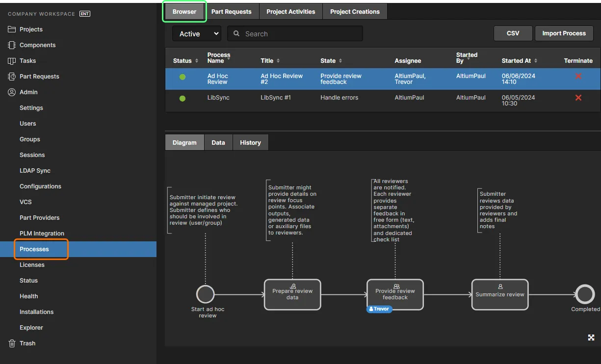Screen dimensions: 601x364
Task: Open Installations under Admin
Action: coord(37,312)
